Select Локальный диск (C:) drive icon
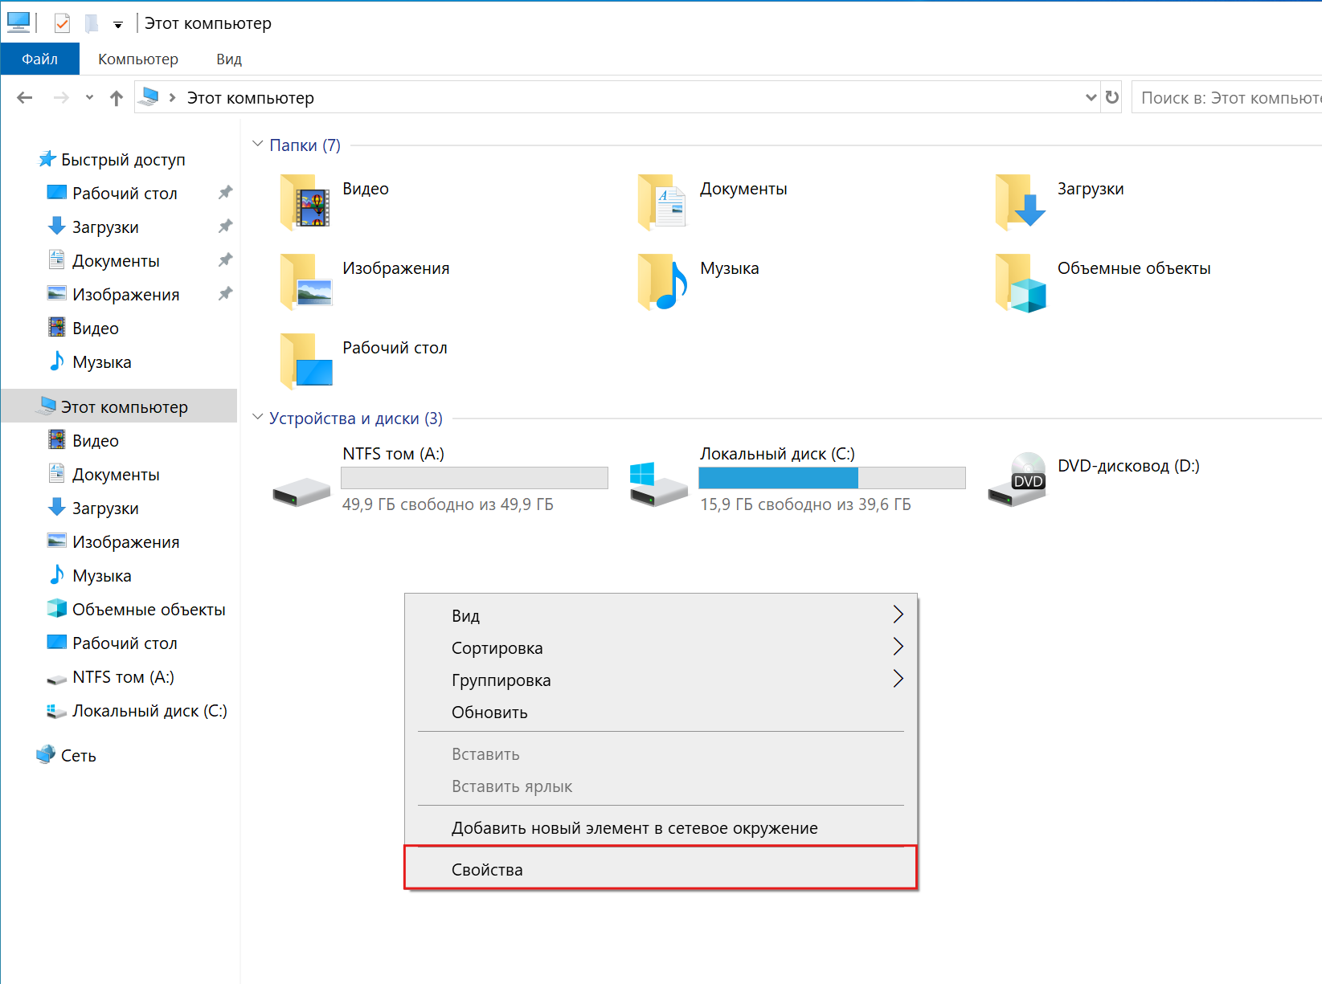Screen dimensions: 1322x984 point(659,484)
